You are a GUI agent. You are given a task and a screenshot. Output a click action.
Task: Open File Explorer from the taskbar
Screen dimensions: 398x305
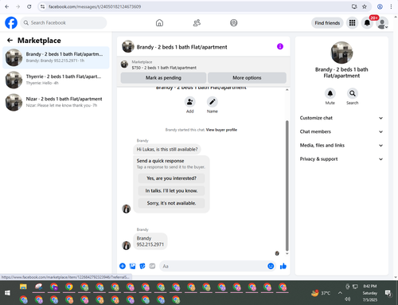23,287
